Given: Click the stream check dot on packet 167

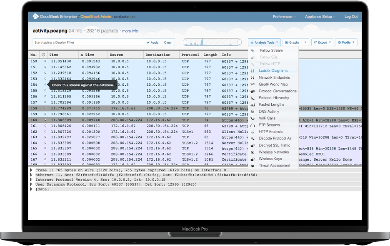Looking at the screenshot, I should pos(45,159).
